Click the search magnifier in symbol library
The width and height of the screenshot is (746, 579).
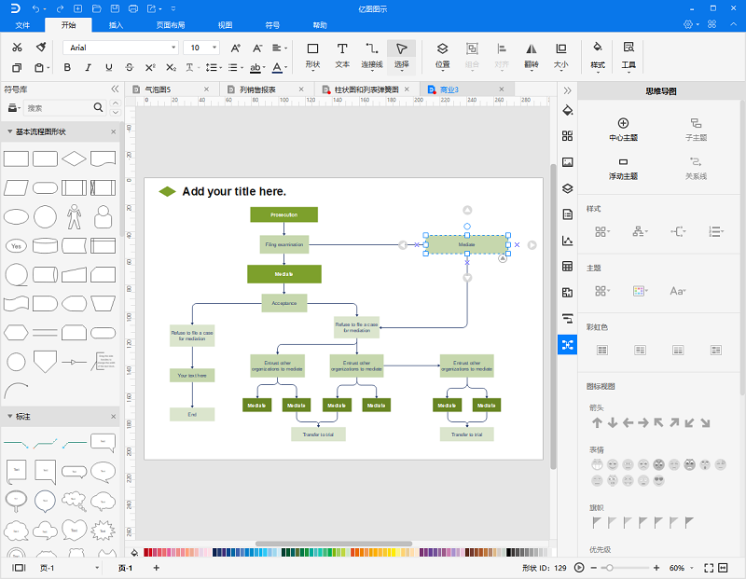click(98, 107)
